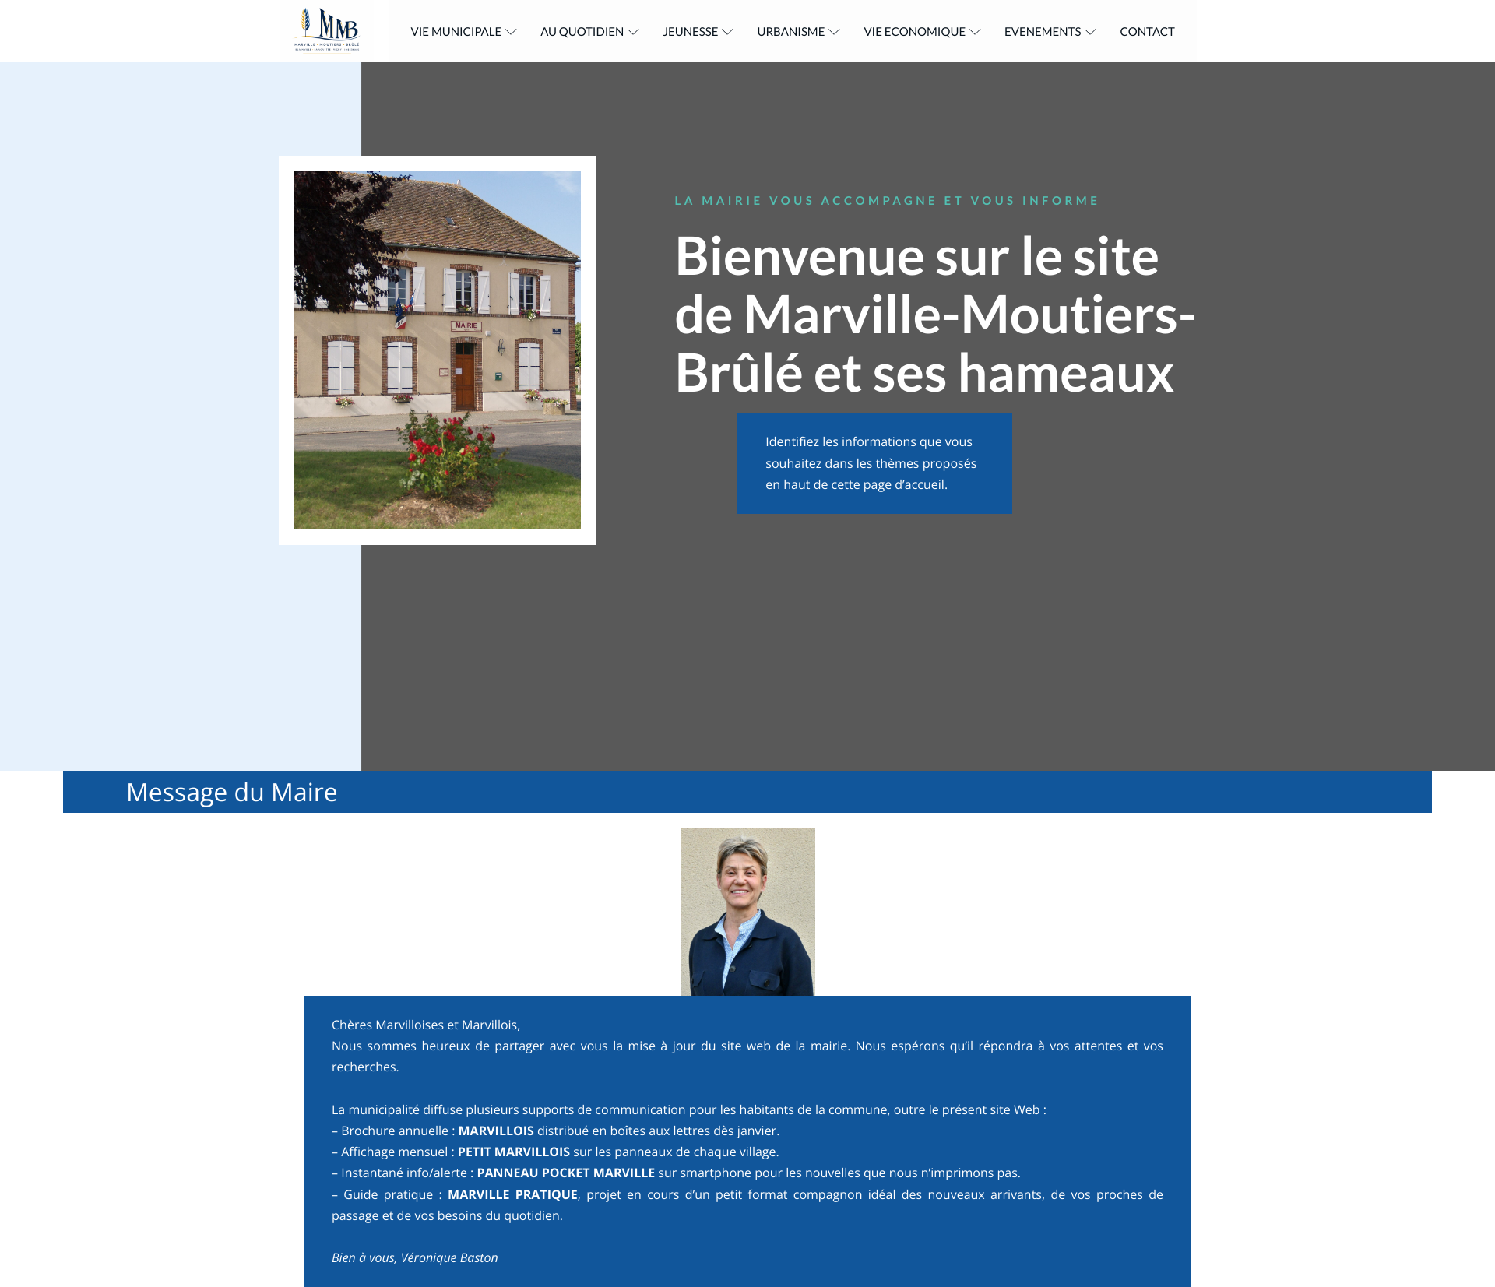Expand the chevron next to VIE MUNICIPALE

coord(511,32)
